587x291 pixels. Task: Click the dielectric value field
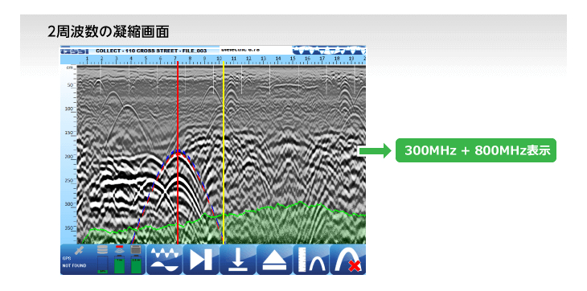pyautogui.click(x=255, y=50)
